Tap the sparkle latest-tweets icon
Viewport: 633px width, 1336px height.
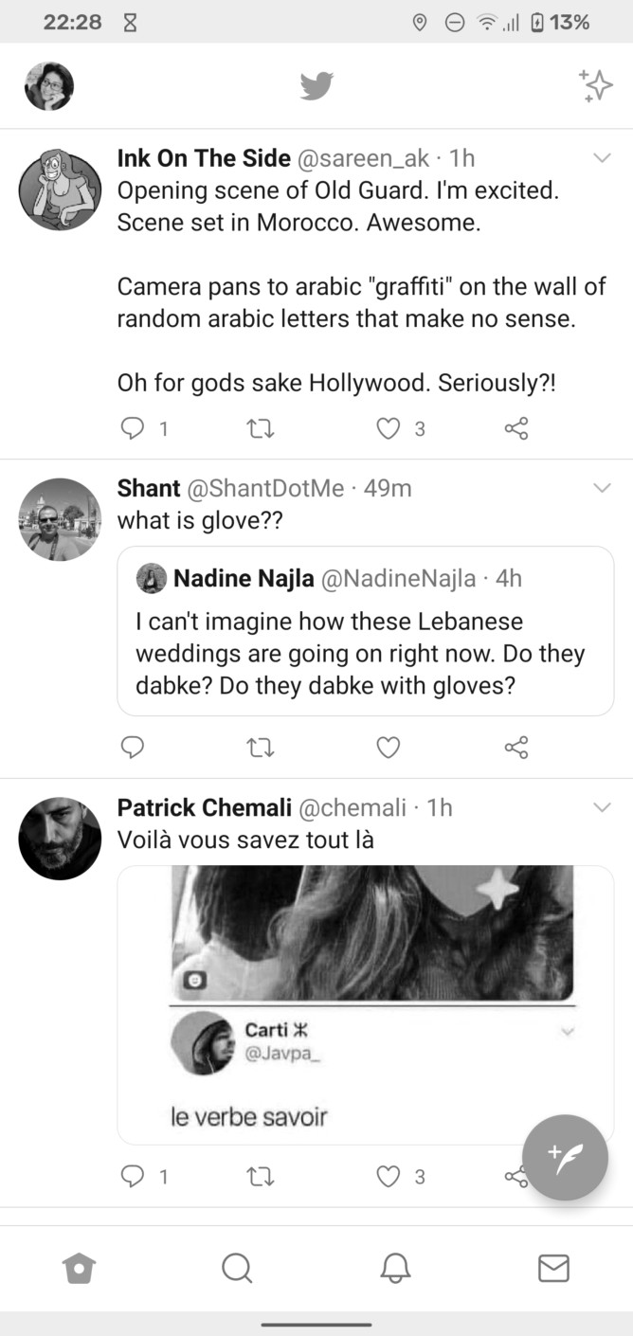coord(596,86)
